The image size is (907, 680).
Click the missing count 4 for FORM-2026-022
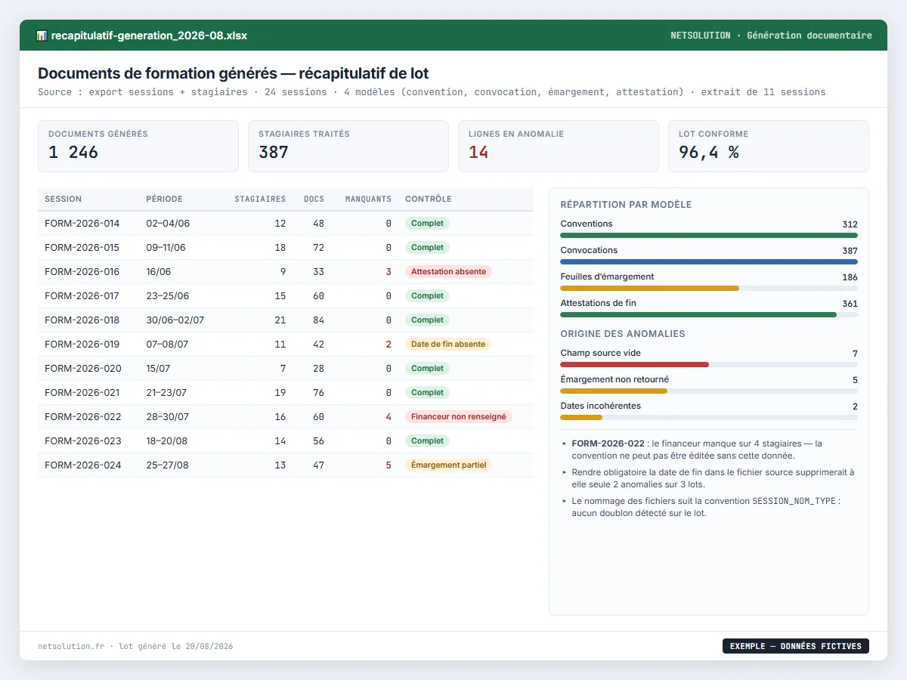click(388, 417)
